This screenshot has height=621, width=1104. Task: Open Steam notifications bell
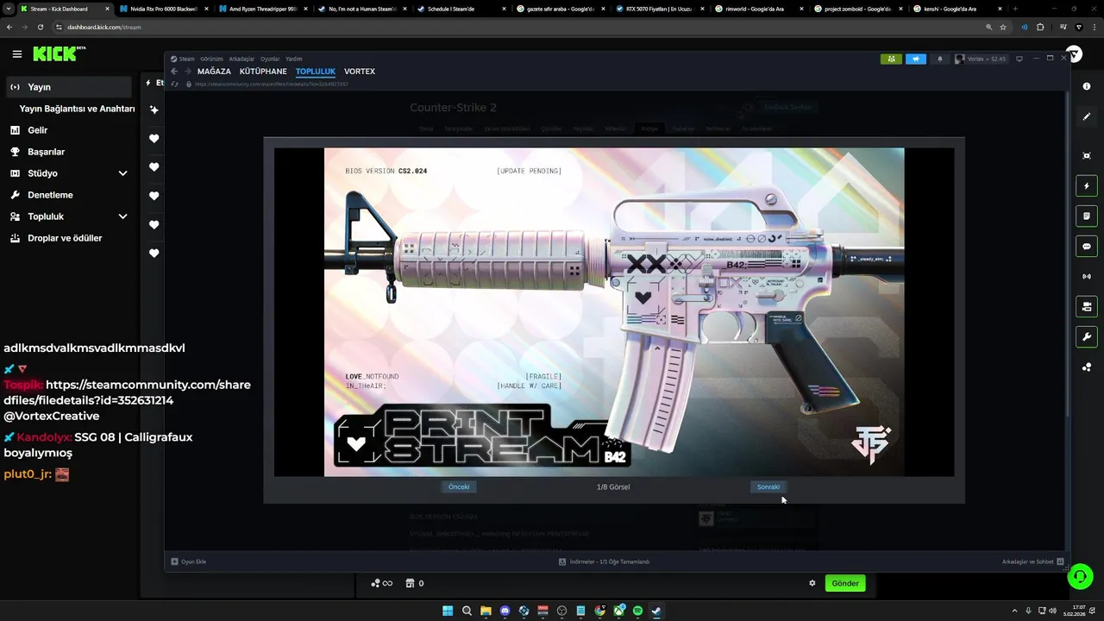click(x=939, y=59)
